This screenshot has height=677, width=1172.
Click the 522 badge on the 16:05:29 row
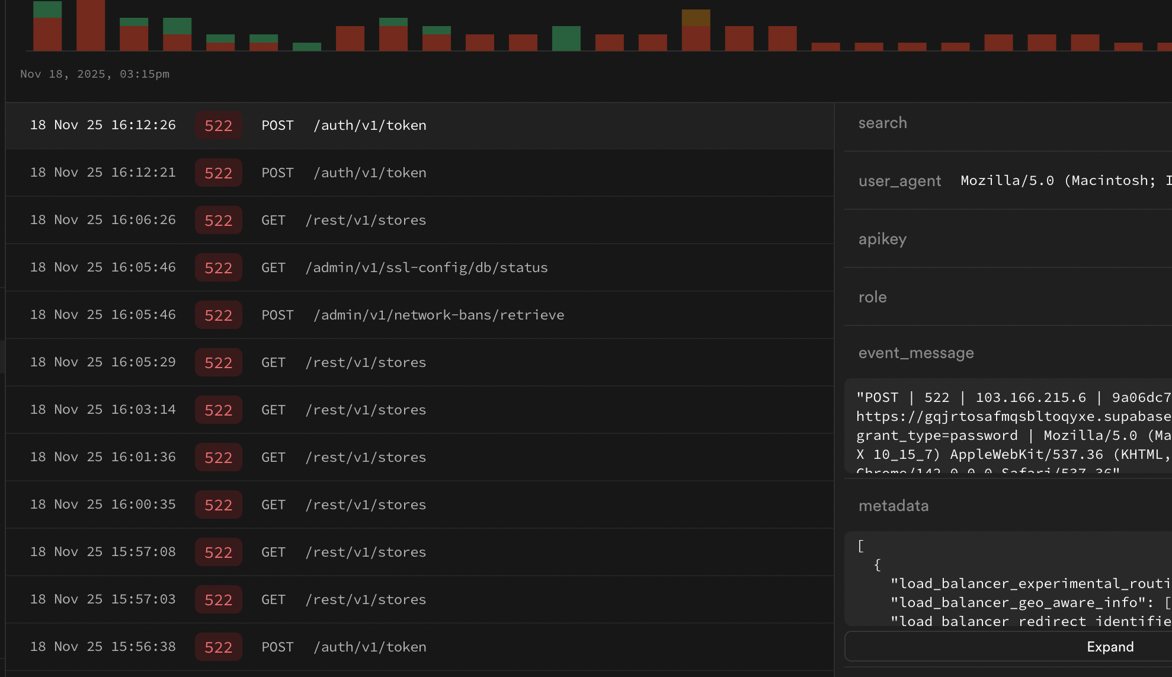click(218, 363)
